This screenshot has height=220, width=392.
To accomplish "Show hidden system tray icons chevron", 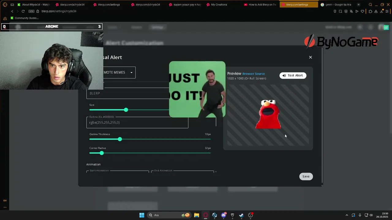I will 347,215.
